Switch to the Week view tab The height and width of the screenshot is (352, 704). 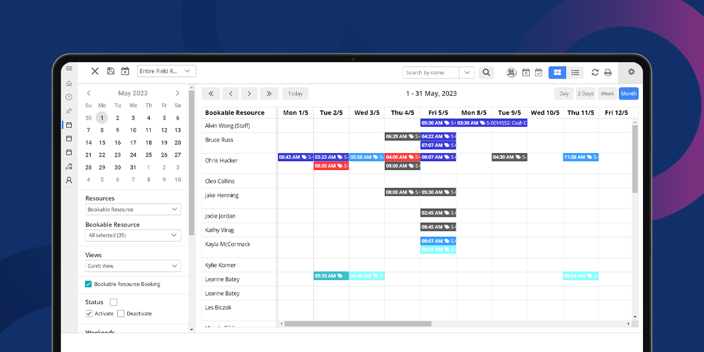(607, 93)
